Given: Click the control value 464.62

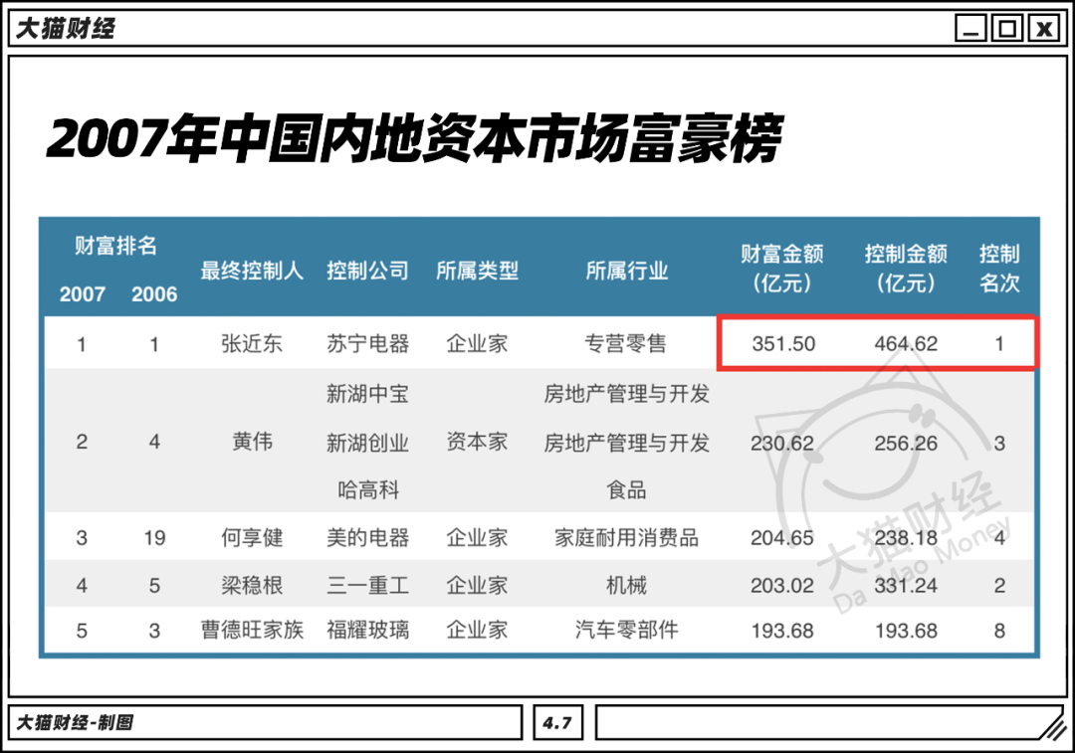Looking at the screenshot, I should (x=906, y=343).
